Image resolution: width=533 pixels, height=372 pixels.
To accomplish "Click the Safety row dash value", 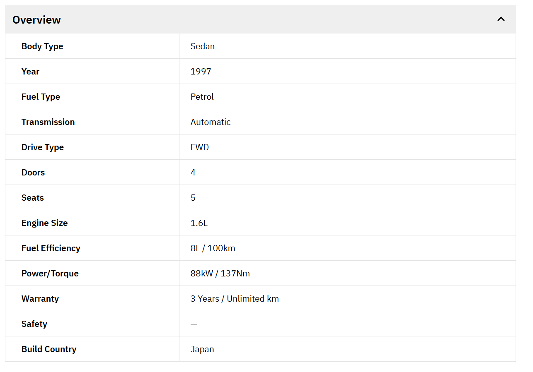I will click(194, 324).
